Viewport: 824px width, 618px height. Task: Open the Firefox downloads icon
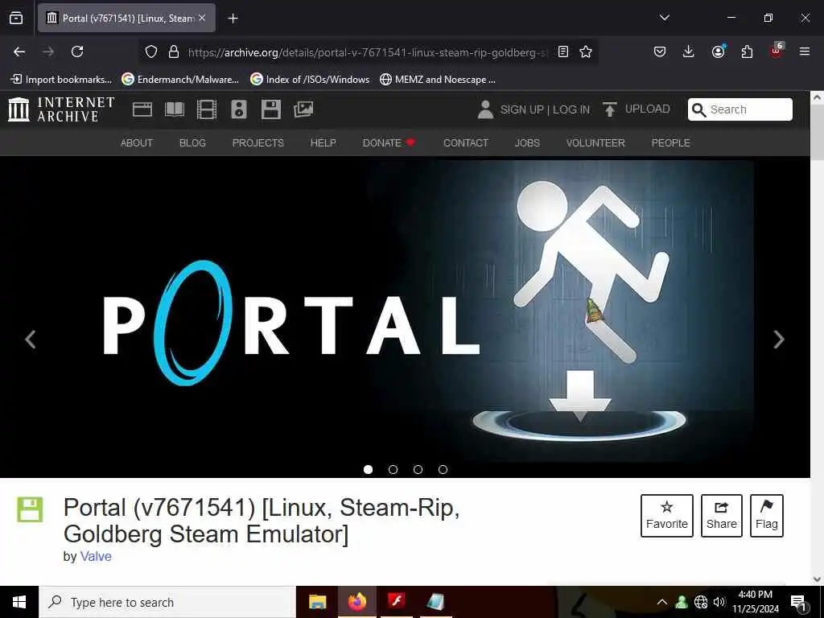click(689, 51)
